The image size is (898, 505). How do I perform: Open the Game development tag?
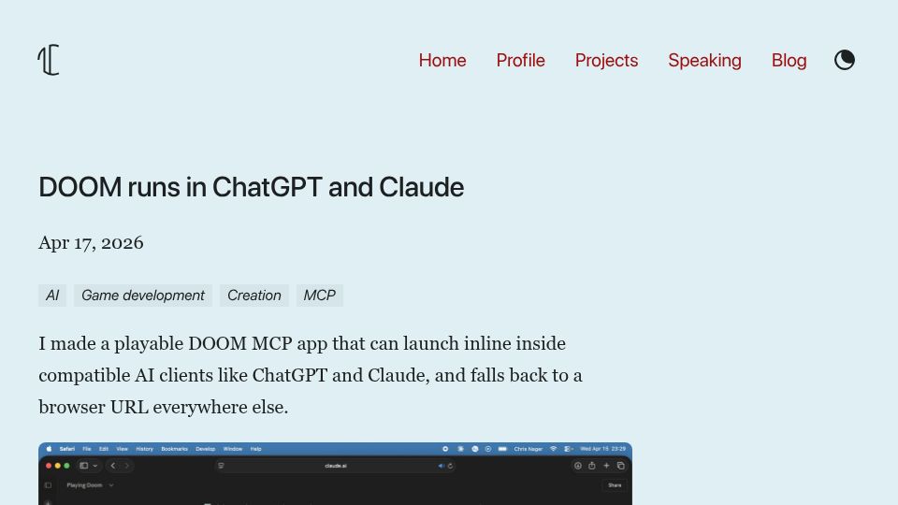tap(142, 296)
